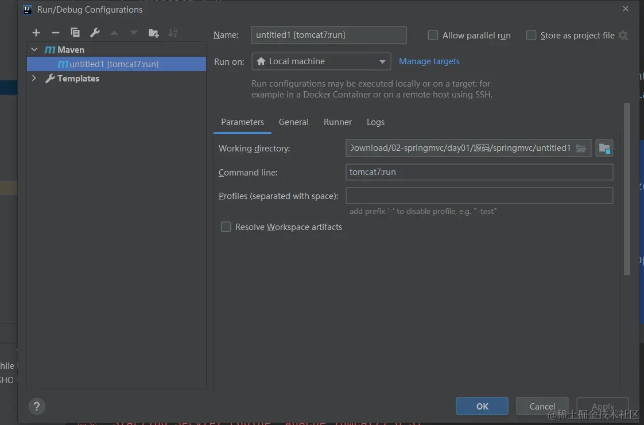Switch to the Parameters tab
The width and height of the screenshot is (644, 425).
point(242,122)
